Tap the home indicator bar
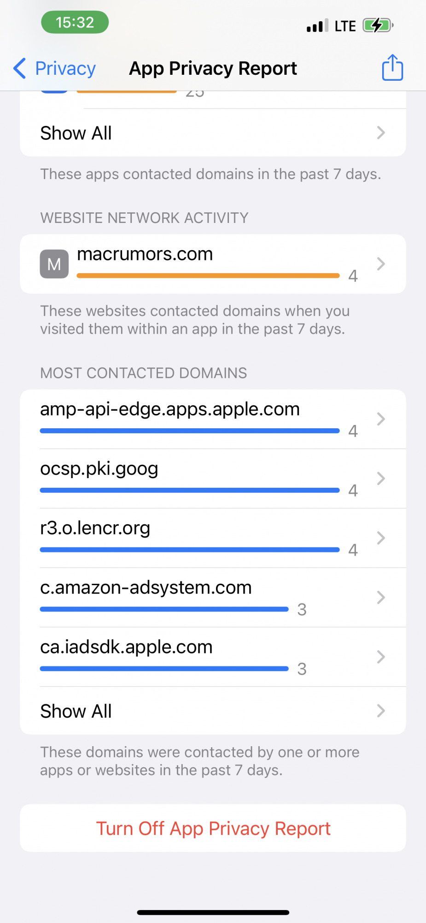This screenshot has width=426, height=923. pyautogui.click(x=213, y=912)
